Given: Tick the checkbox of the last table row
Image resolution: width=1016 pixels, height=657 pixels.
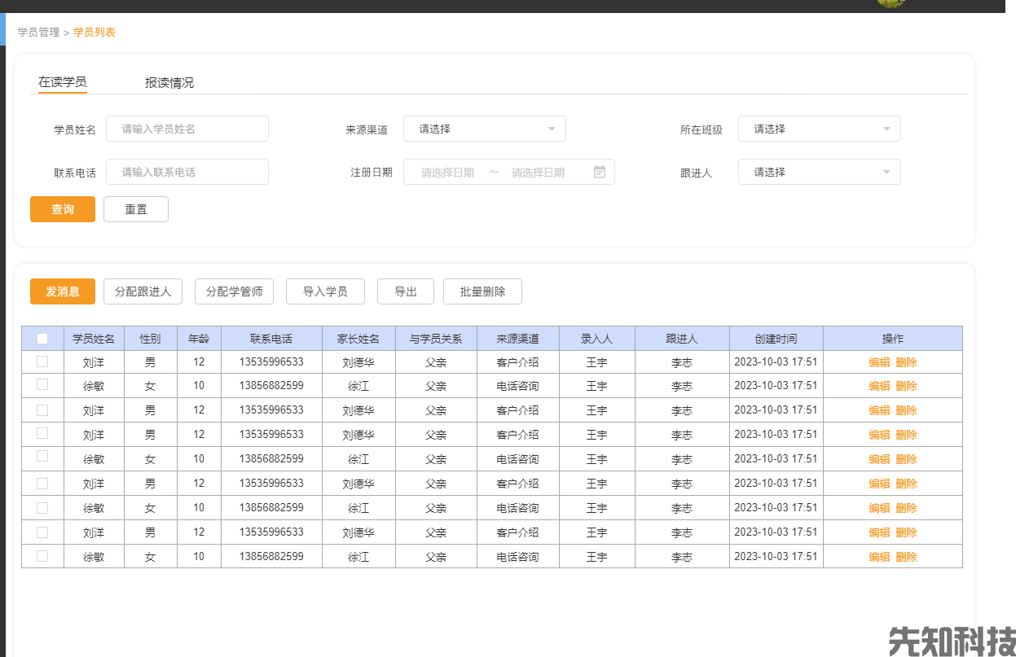Looking at the screenshot, I should [x=42, y=555].
